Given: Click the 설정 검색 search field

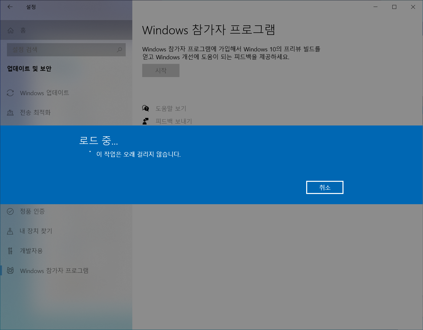Looking at the screenshot, I should point(66,50).
